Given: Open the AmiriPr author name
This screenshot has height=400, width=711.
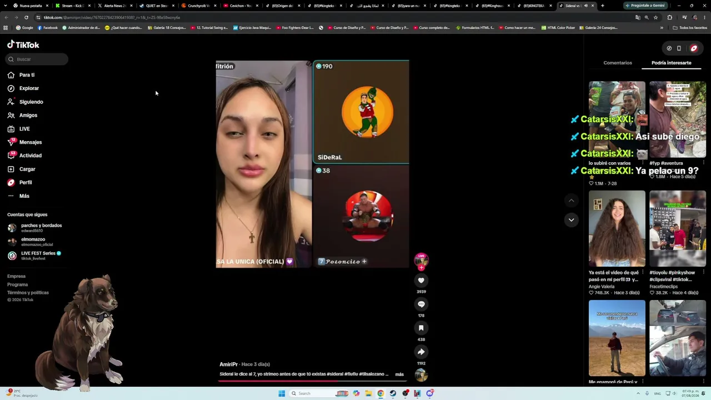Looking at the screenshot, I should pyautogui.click(x=228, y=364).
